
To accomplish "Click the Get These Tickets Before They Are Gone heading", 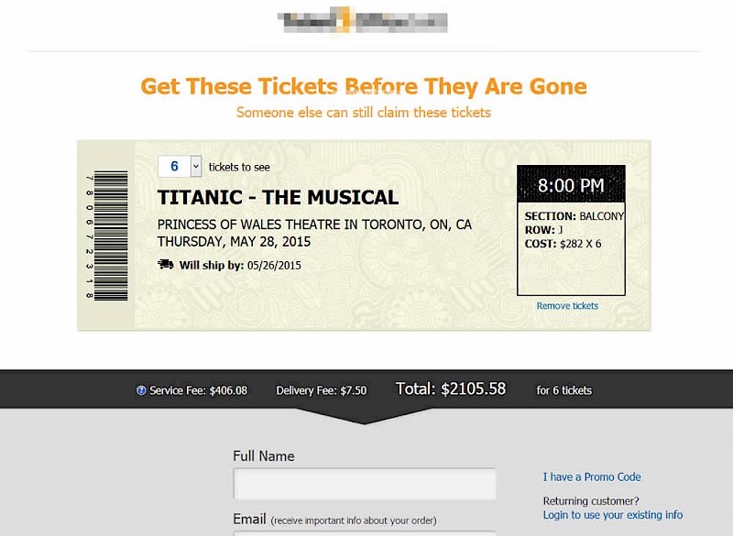I will pos(364,87).
